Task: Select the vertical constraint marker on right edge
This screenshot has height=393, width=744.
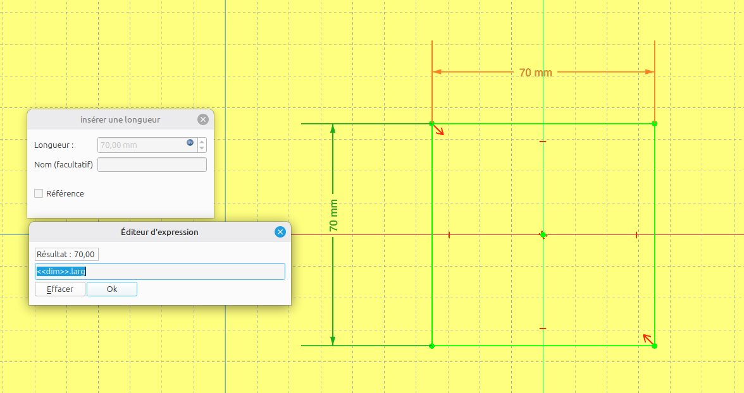Action: pyautogui.click(x=636, y=235)
